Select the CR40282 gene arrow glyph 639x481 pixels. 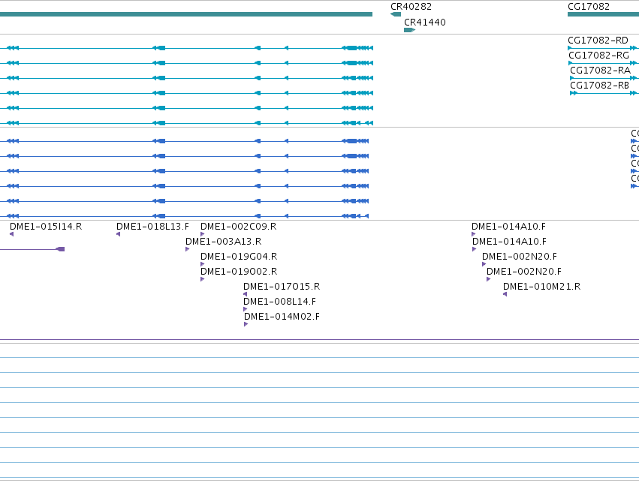click(395, 14)
